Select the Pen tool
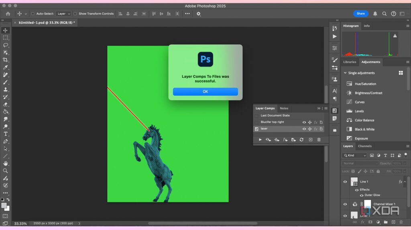Viewport: 411px width, 230px height. coord(5,141)
